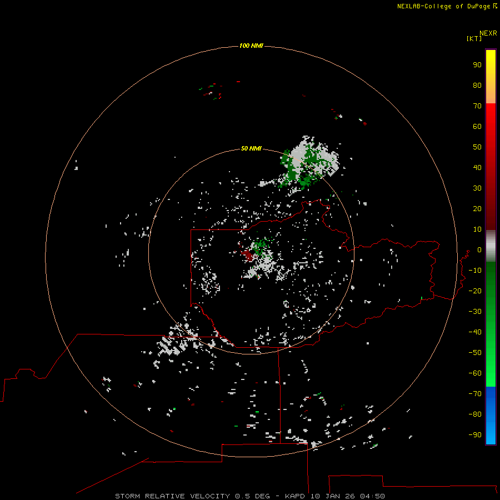The height and width of the screenshot is (500, 500).
Task: Click the -60 value on velocity scale
Action: click(475, 373)
